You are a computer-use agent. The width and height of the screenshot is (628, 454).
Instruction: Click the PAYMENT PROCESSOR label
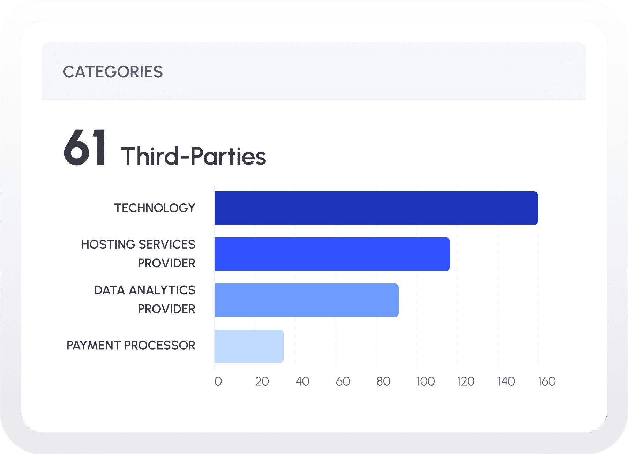click(x=131, y=346)
